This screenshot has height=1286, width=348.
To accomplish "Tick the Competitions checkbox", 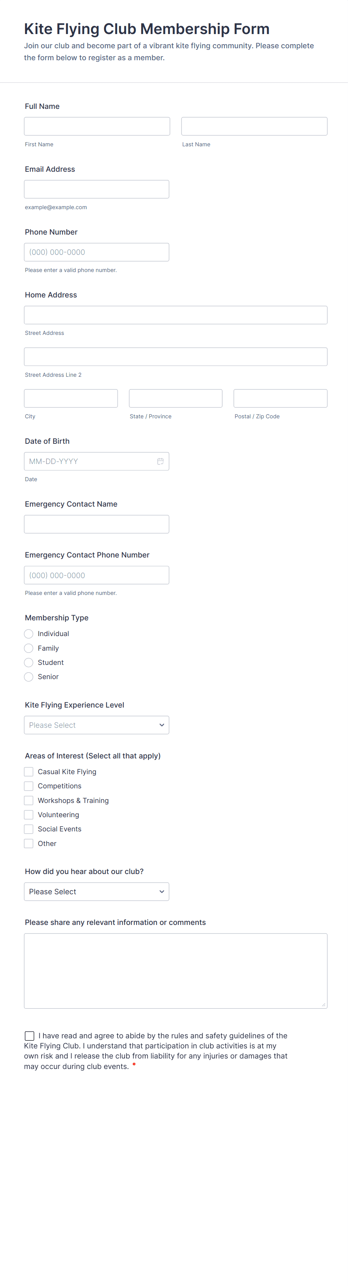I will (29, 786).
